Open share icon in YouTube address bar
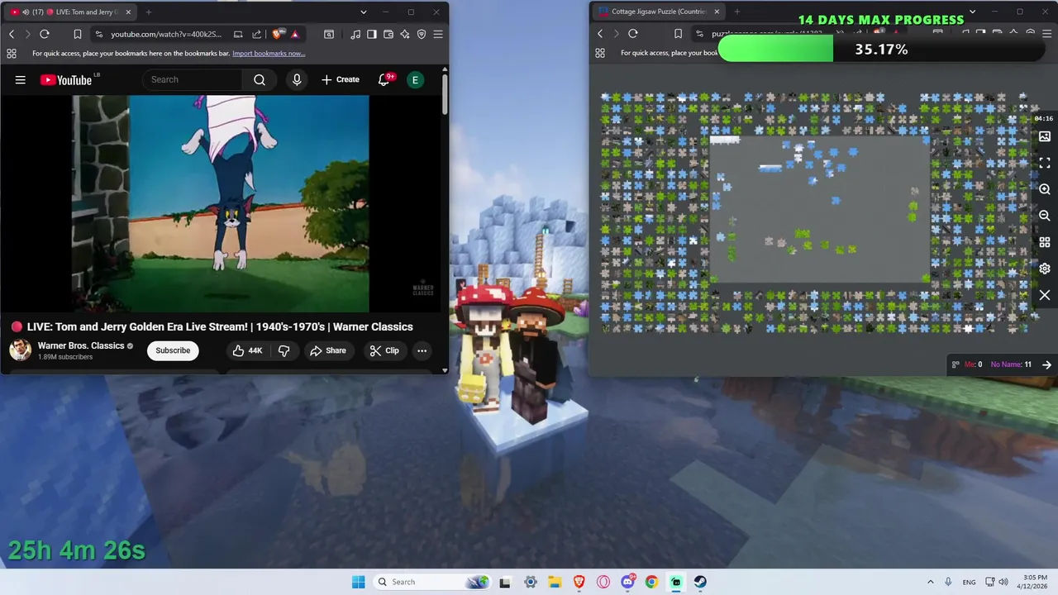This screenshot has width=1058, height=595. (256, 34)
